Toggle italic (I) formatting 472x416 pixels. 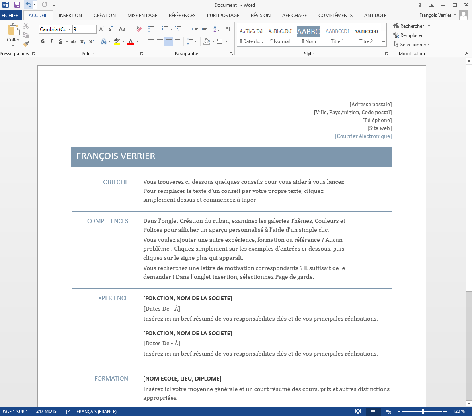[x=51, y=41]
